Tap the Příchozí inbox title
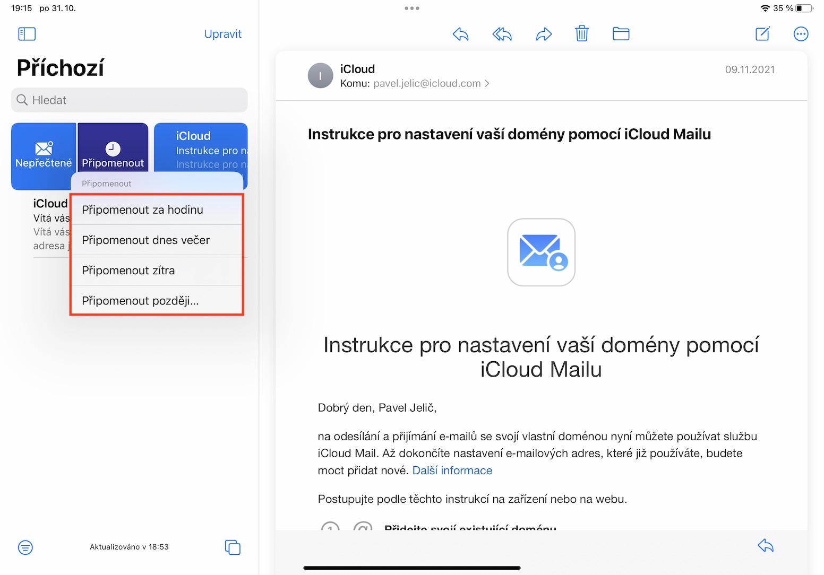This screenshot has height=575, width=824. point(61,68)
